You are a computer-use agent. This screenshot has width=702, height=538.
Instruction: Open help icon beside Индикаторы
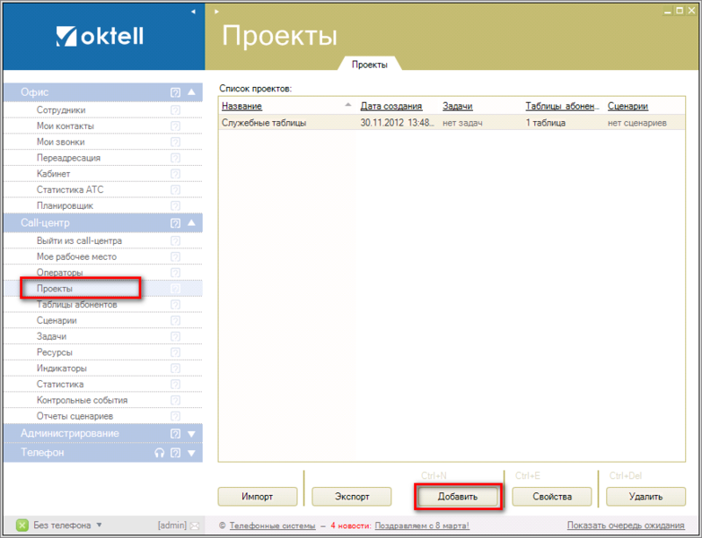click(x=176, y=369)
